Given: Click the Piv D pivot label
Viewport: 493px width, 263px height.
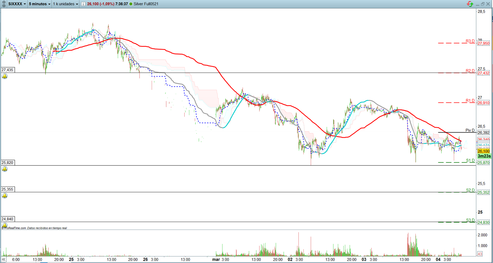Looking at the screenshot, I should [470, 130].
